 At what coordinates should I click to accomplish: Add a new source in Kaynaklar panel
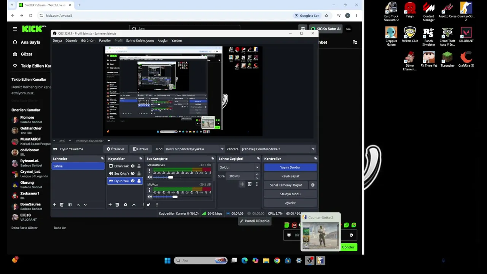110,205
